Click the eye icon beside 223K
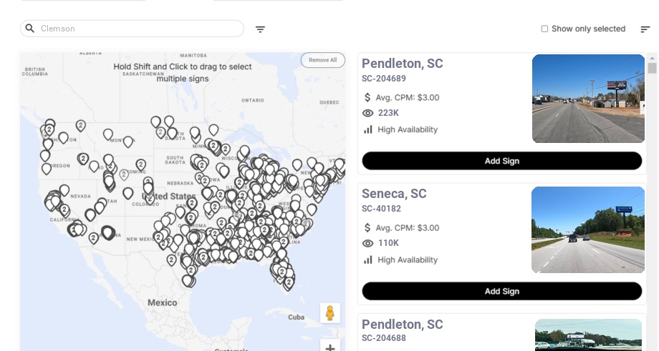The height and width of the screenshot is (351, 659). point(368,113)
